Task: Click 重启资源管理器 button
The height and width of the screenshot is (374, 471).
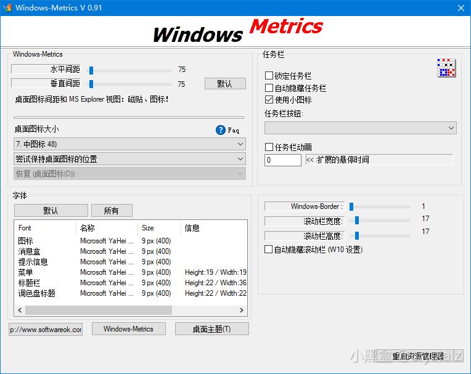Action: (x=419, y=356)
